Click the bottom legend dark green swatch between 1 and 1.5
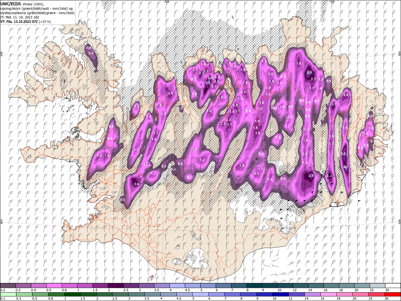The width and height of the screenshot is (401, 301). pos(72,294)
